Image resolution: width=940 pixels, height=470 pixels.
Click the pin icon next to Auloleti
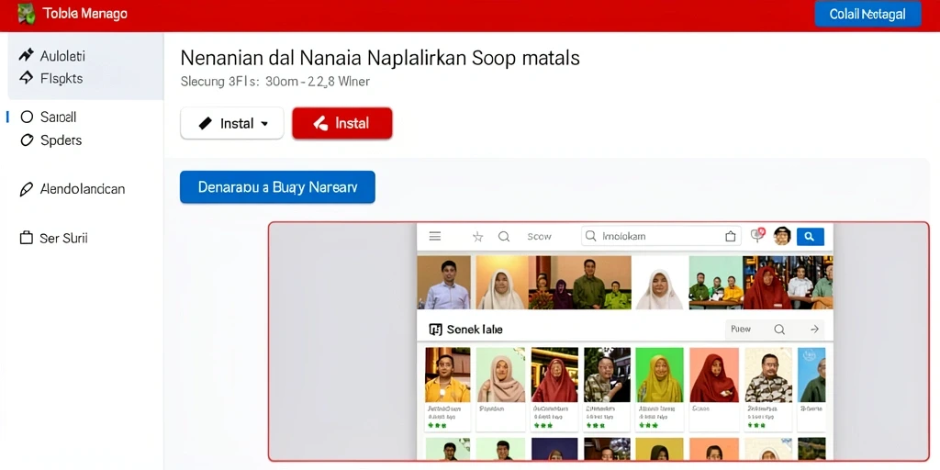click(26, 56)
